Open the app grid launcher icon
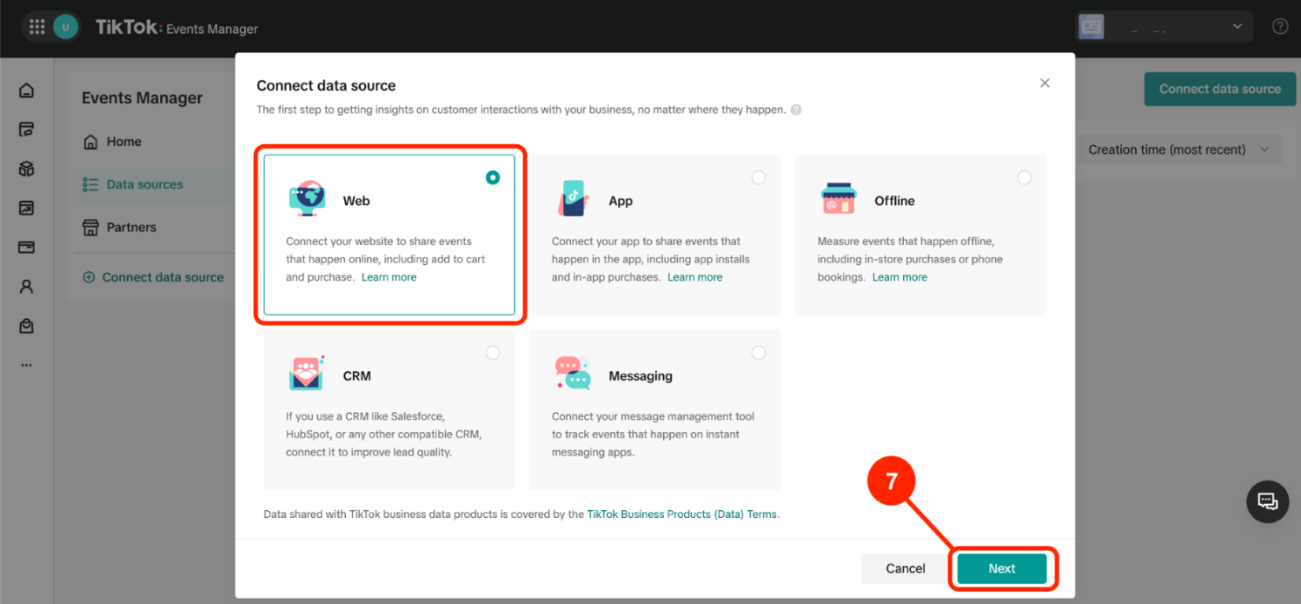This screenshot has width=1301, height=604. tap(37, 27)
